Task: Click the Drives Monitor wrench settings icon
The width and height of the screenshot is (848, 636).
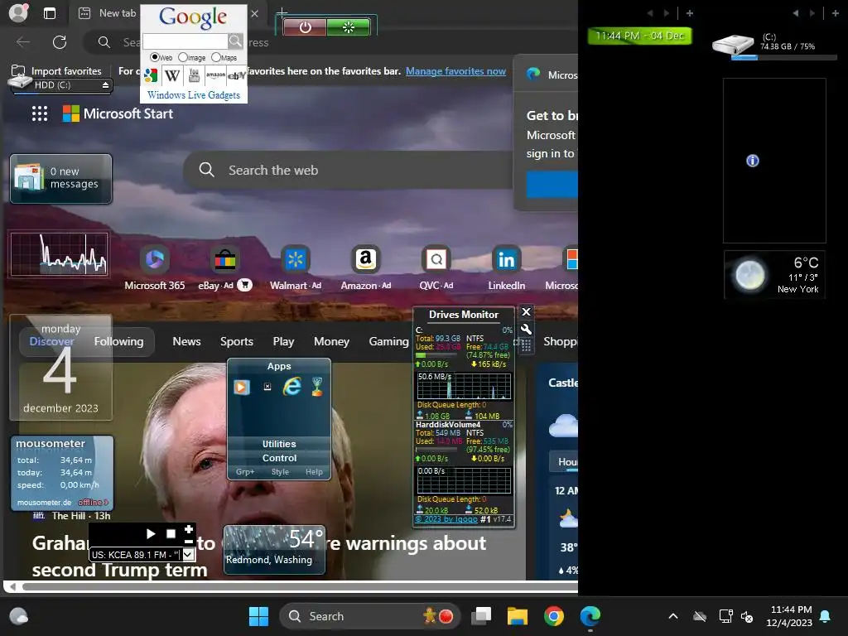Action: click(526, 330)
